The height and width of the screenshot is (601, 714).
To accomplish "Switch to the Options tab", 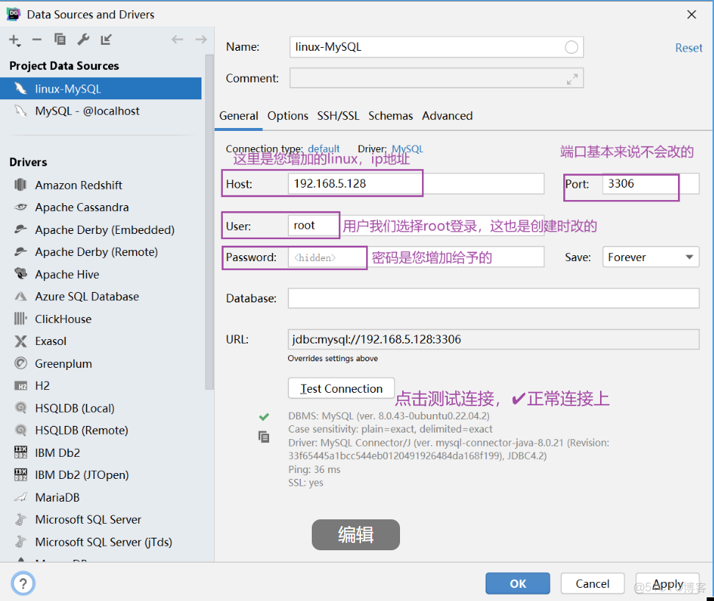I will [288, 115].
